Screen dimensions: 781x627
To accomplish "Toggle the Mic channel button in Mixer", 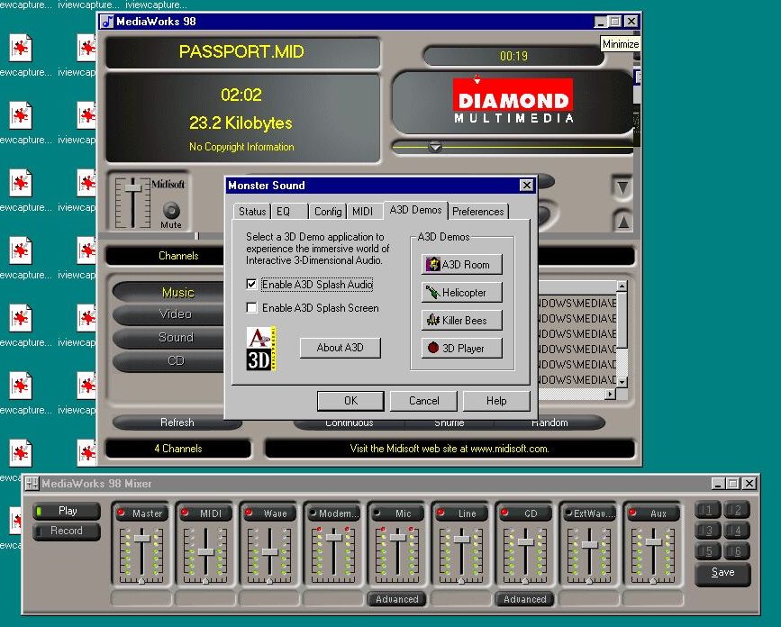I will (397, 513).
